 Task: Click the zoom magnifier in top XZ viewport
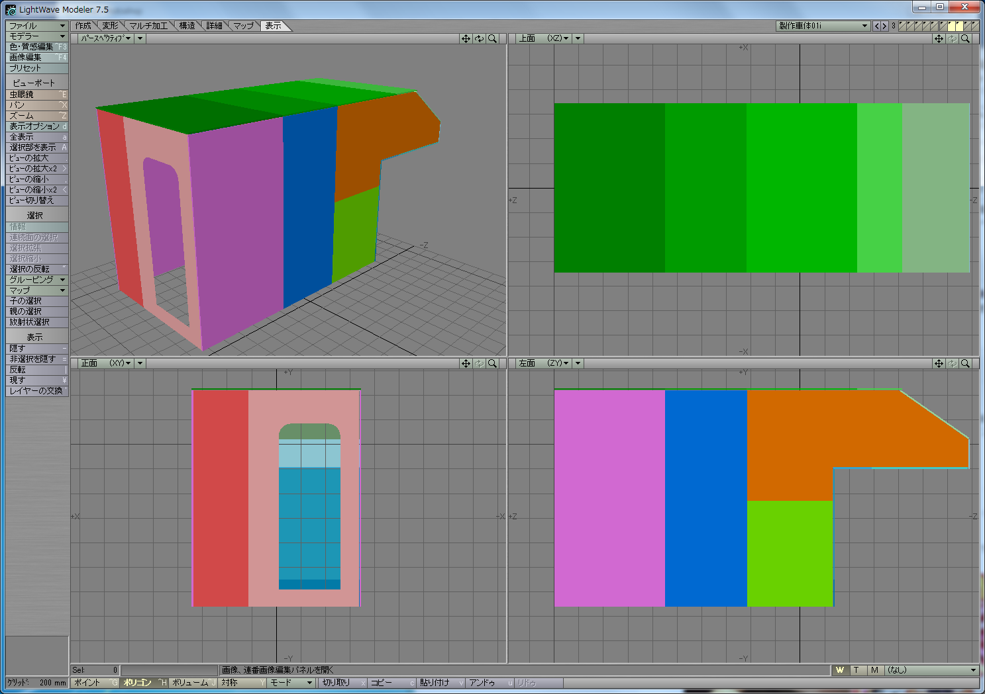click(x=965, y=39)
